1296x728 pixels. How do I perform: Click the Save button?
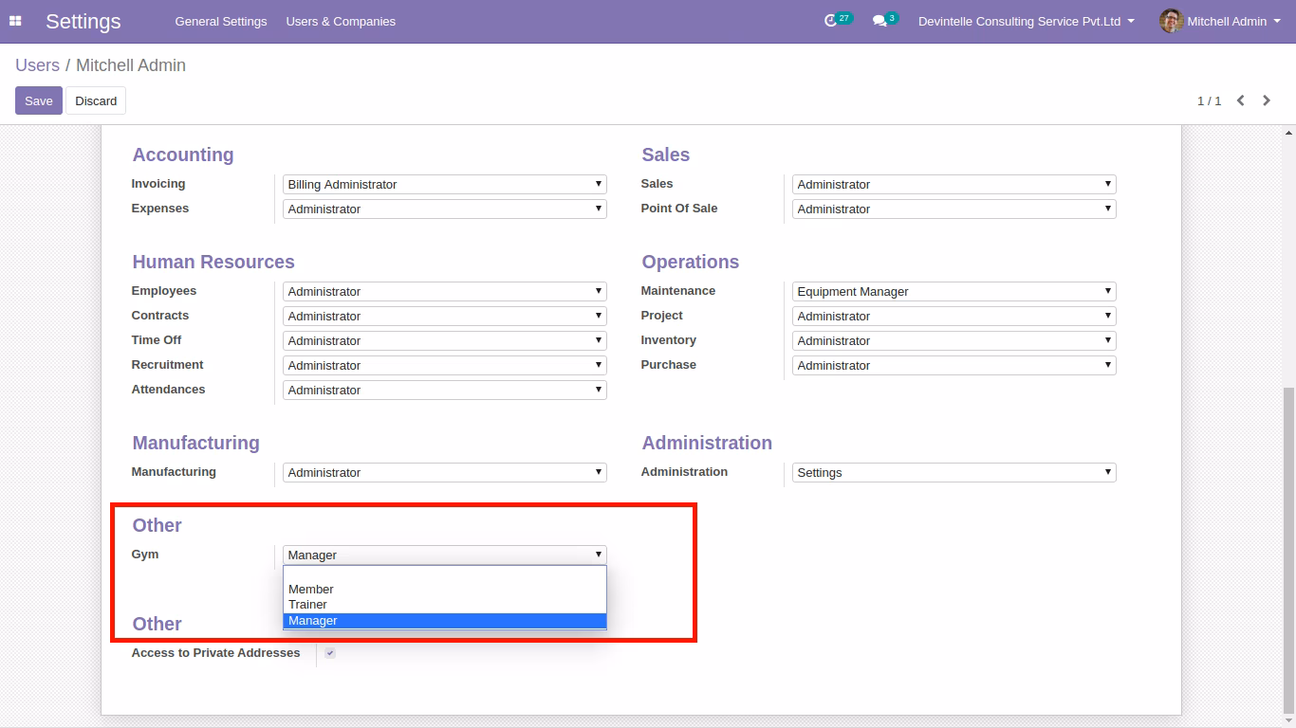39,100
